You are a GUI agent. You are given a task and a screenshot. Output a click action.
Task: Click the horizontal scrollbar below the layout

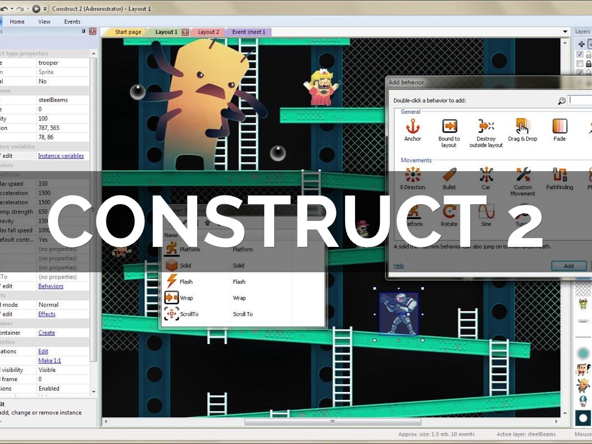coord(332,422)
